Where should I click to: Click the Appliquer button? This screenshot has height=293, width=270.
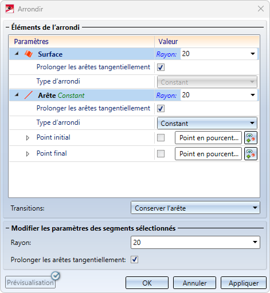pyautogui.click(x=244, y=283)
